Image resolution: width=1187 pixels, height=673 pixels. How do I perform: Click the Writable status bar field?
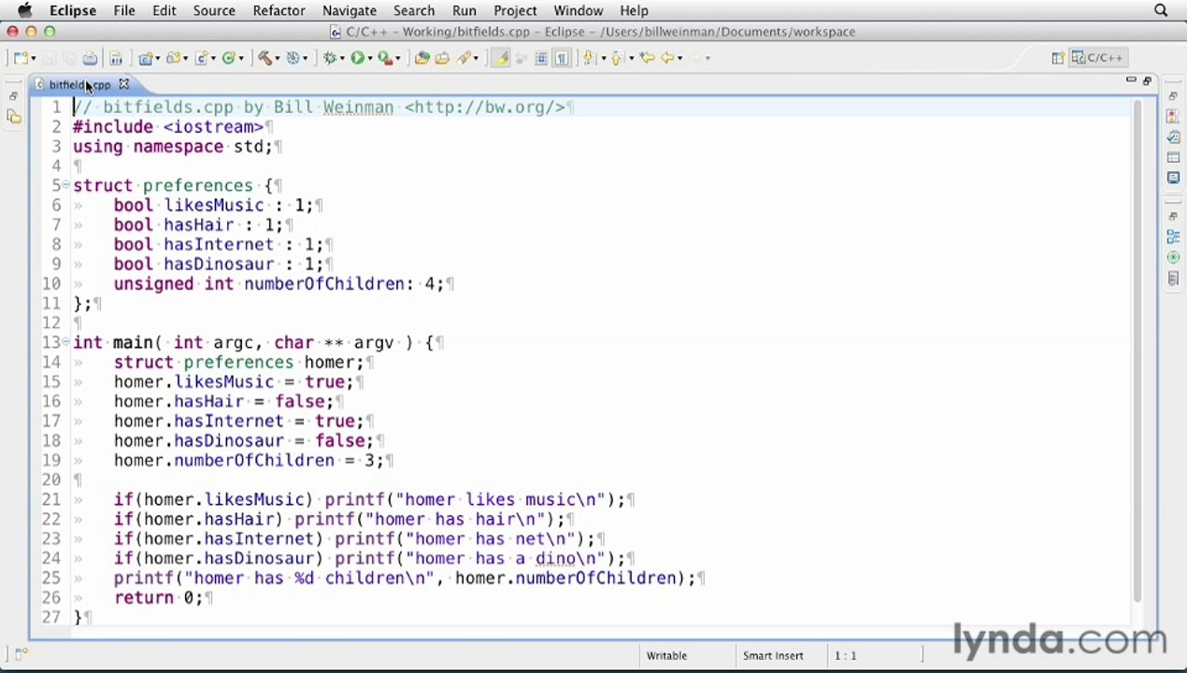666,655
